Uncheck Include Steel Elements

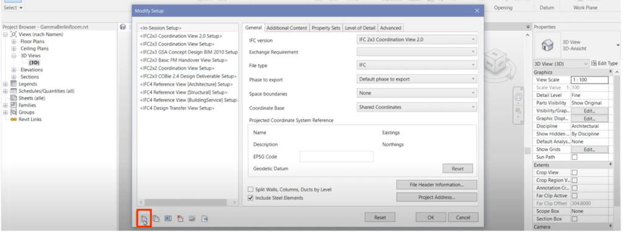tap(251, 197)
